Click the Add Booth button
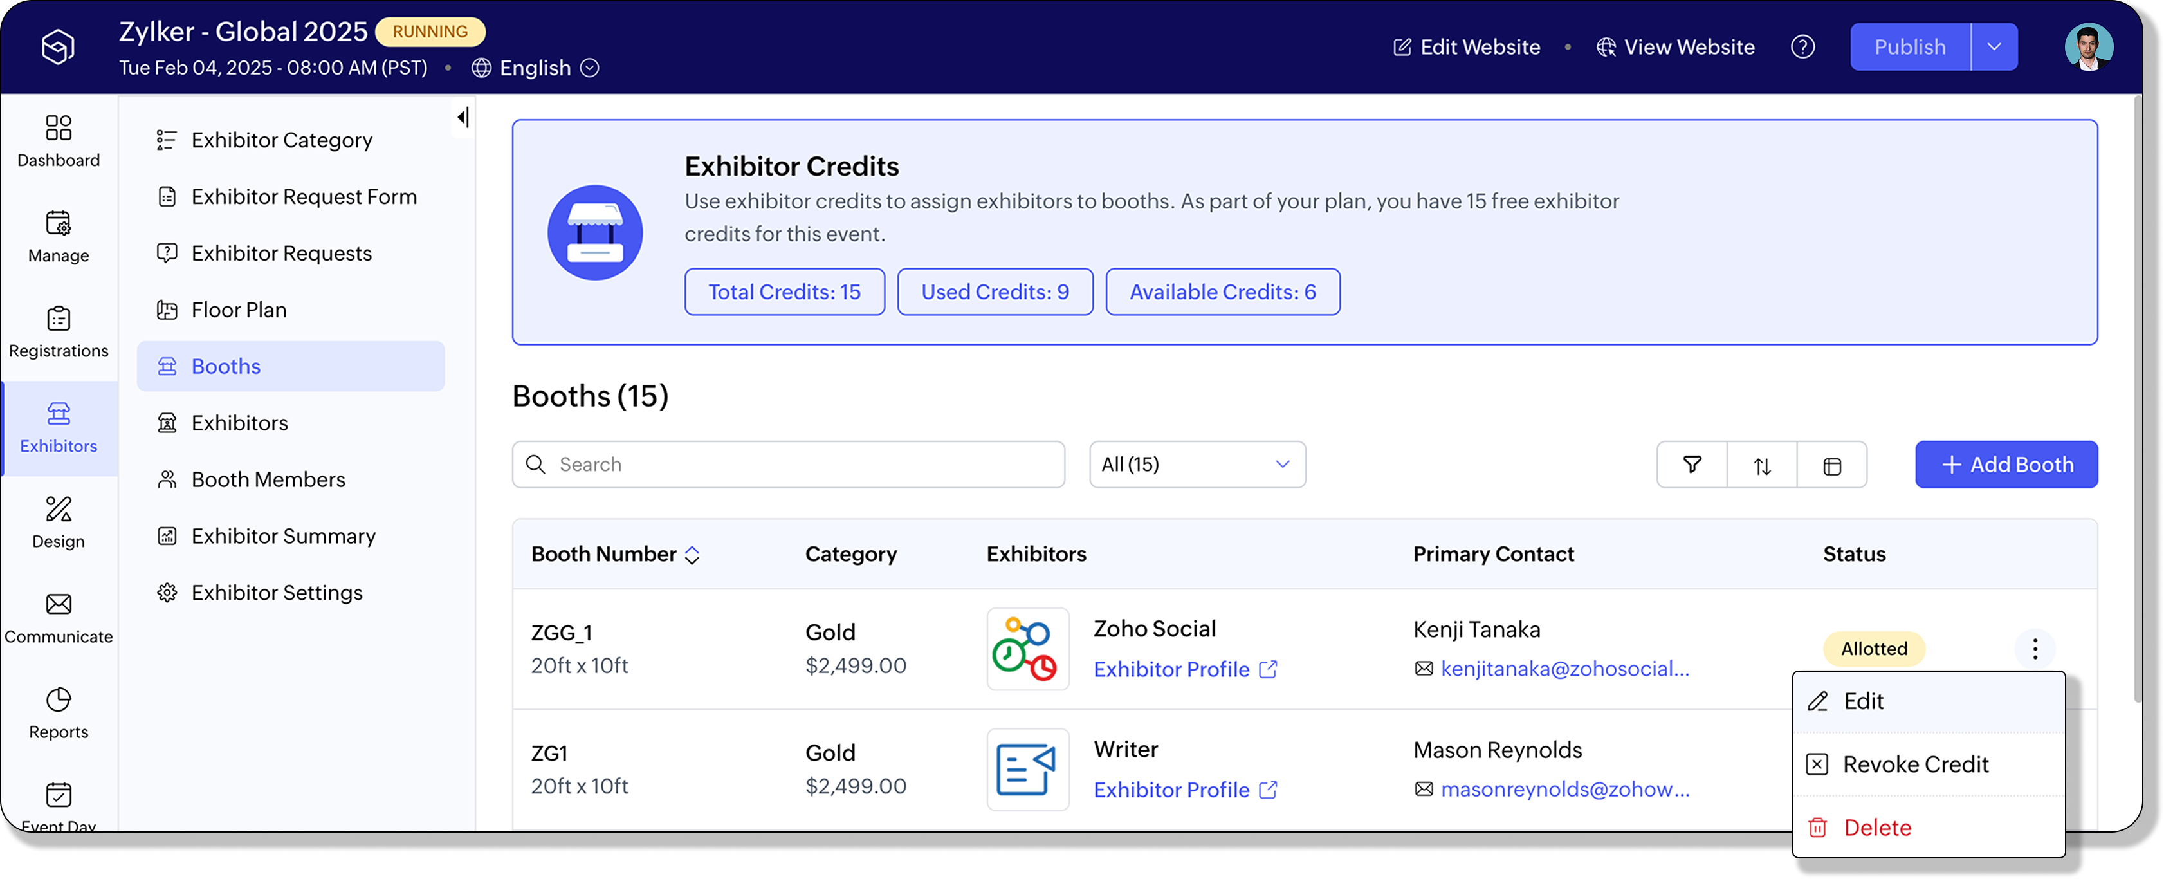Viewport: 2164px width, 879px height. tap(2006, 465)
